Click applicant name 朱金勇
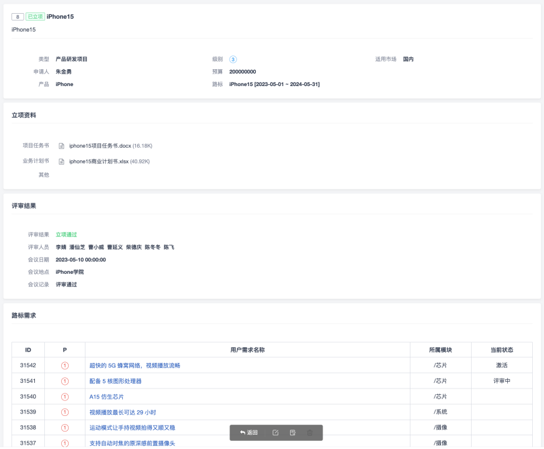 click(64, 72)
